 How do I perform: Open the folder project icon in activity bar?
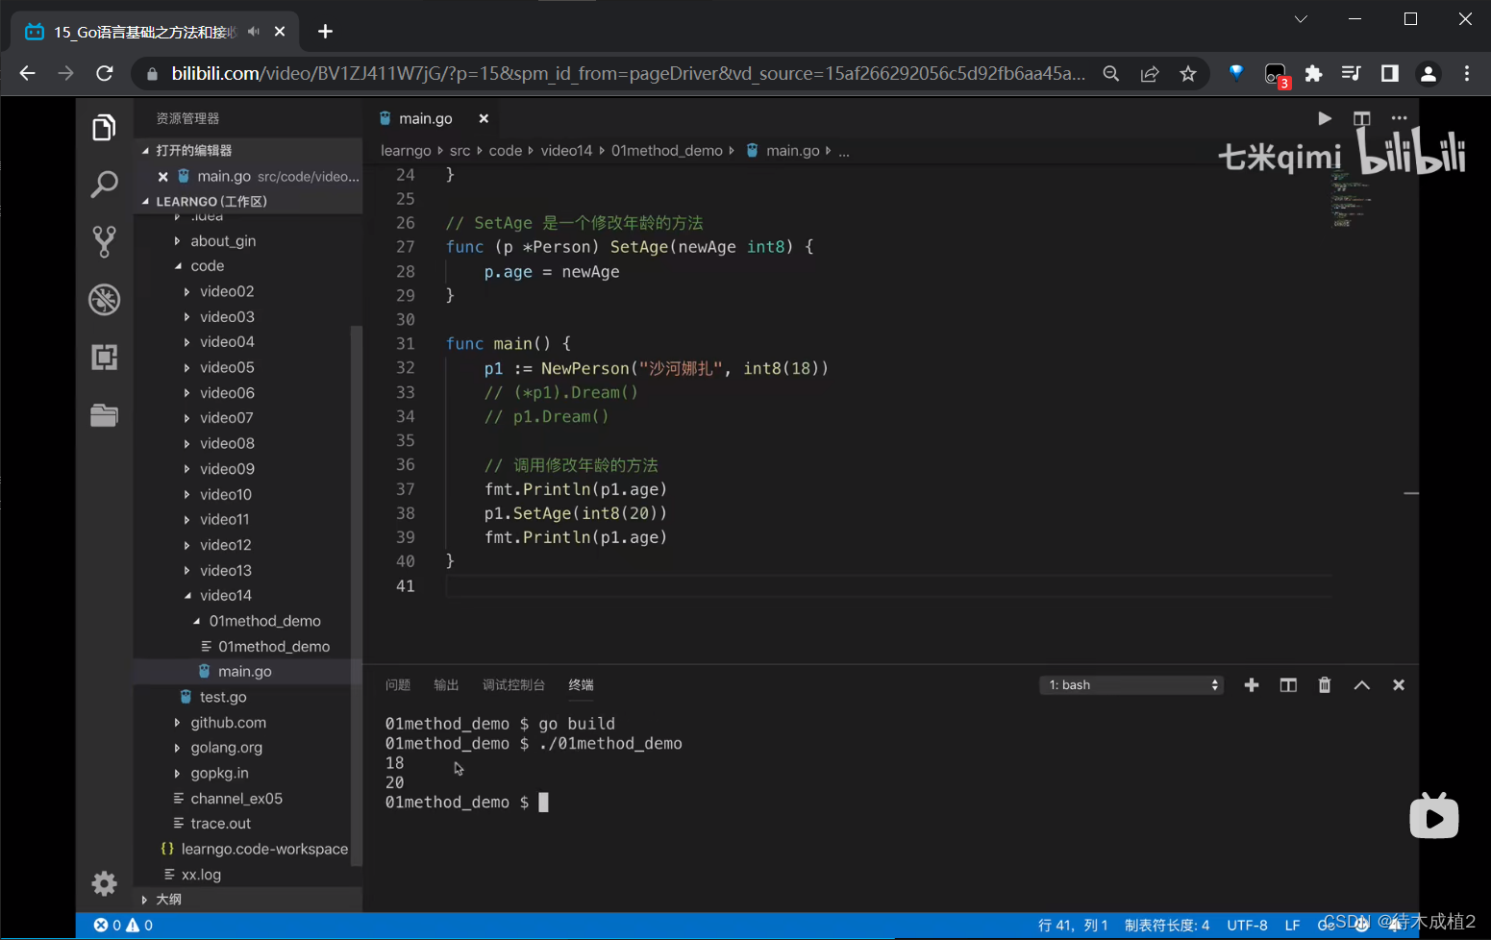pos(104,414)
